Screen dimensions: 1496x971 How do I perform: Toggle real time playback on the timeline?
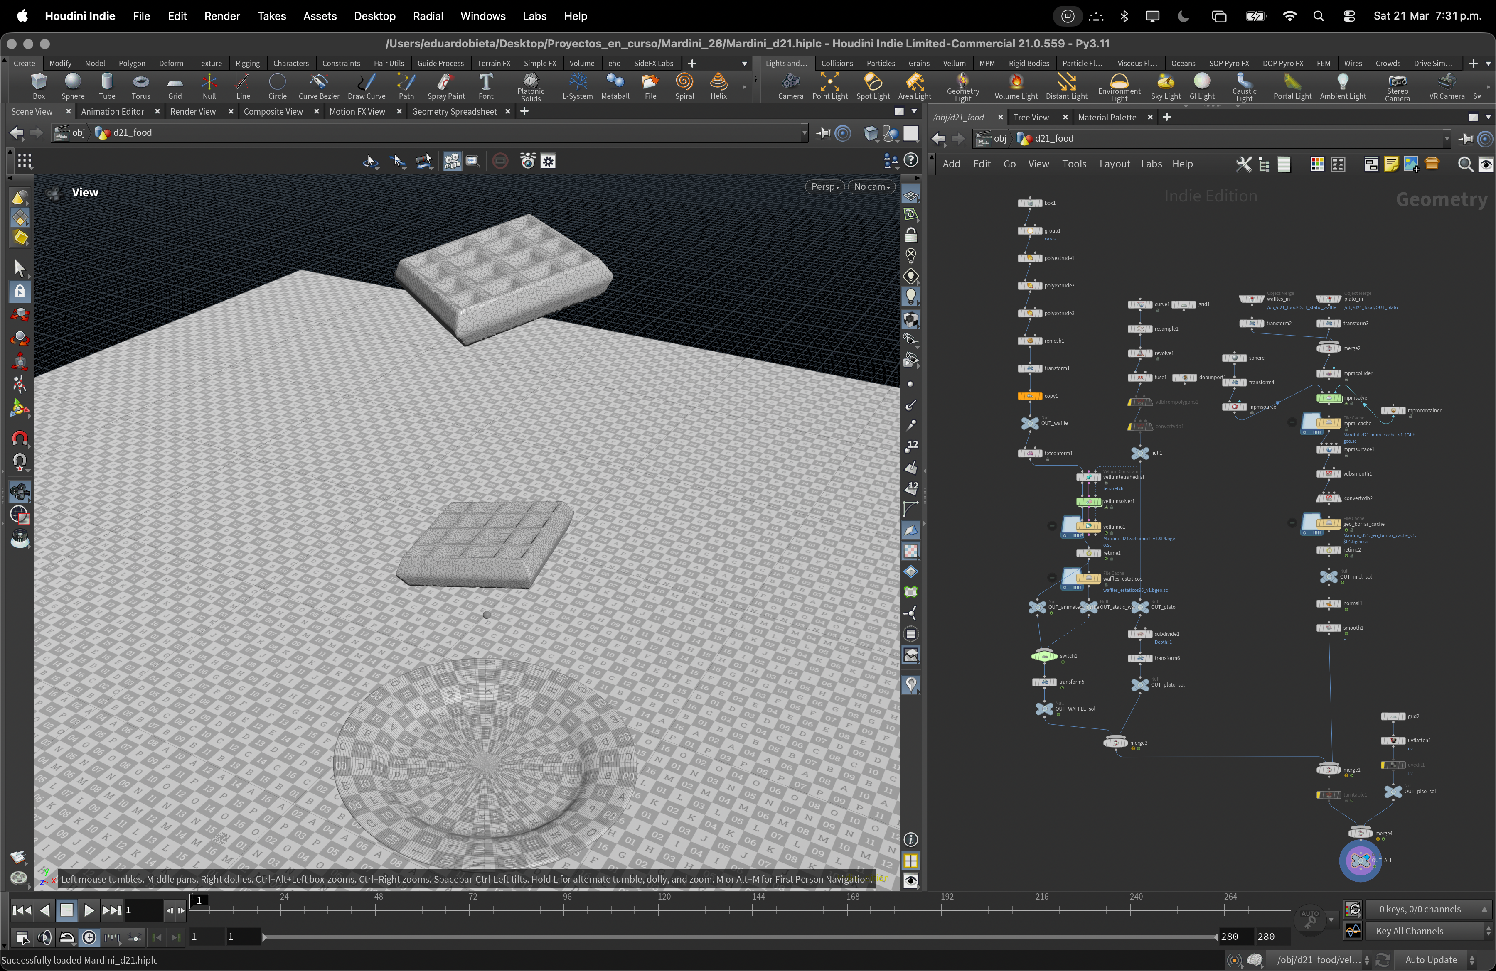89,938
